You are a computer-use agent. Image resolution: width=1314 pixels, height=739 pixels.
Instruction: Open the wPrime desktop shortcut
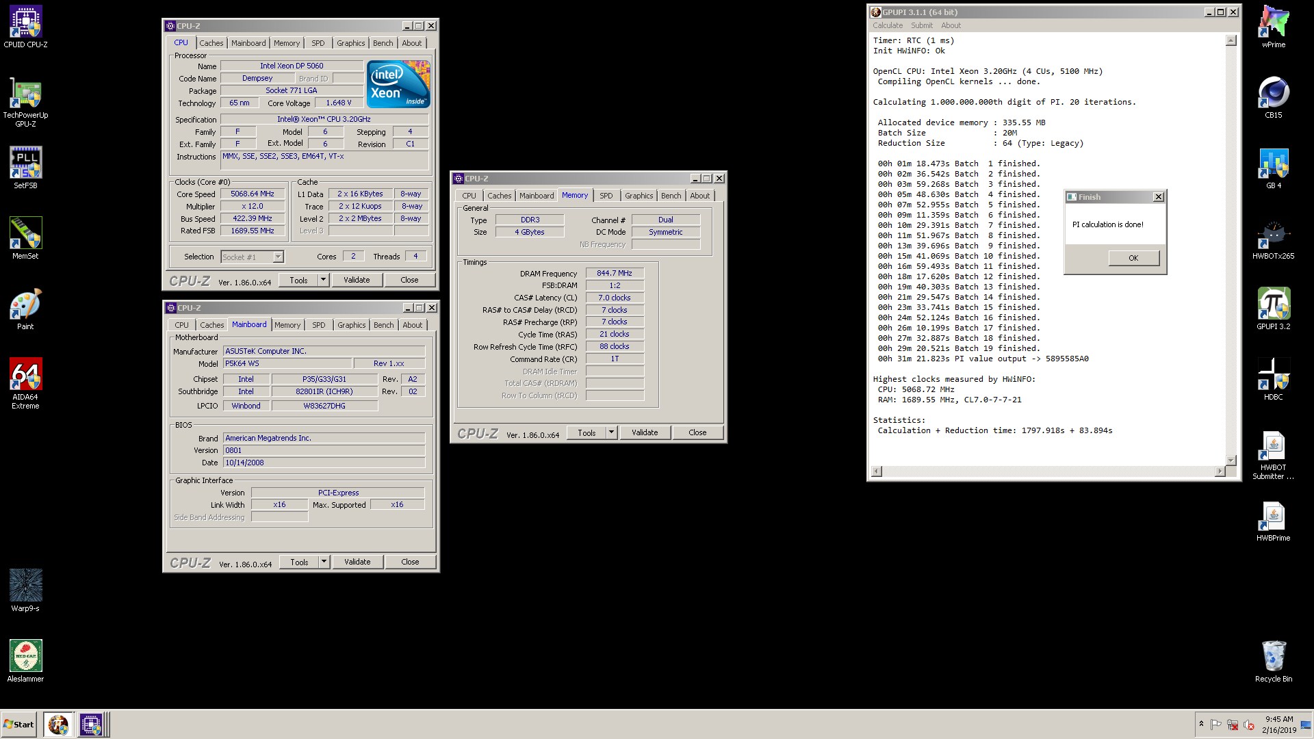point(1273,27)
